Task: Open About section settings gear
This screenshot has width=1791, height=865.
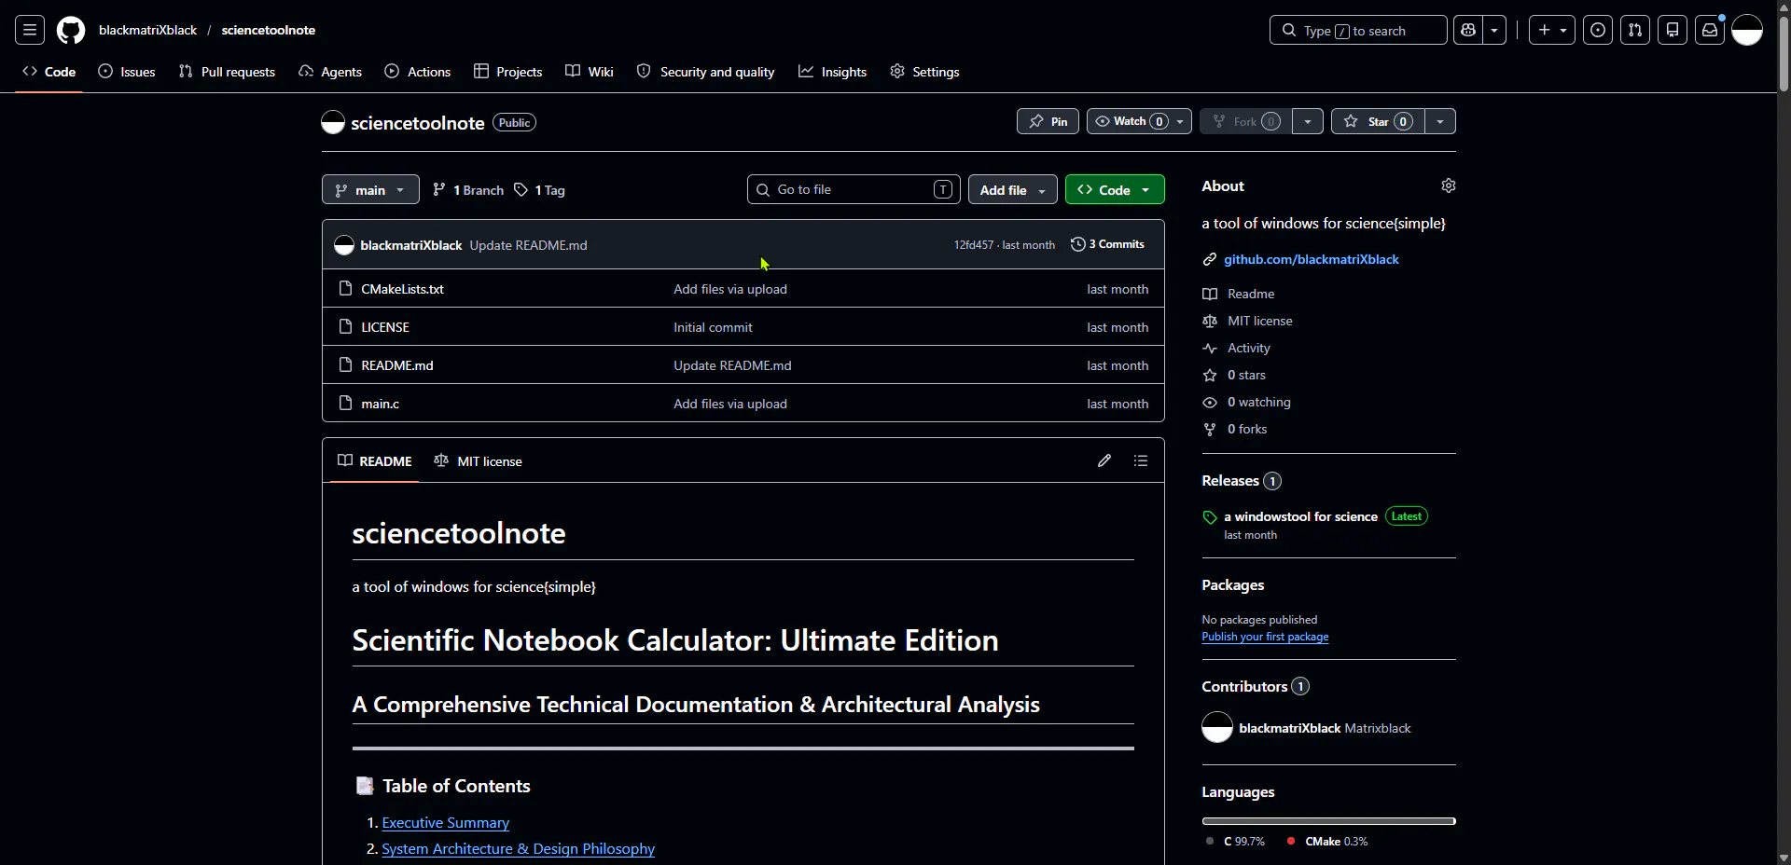Action: 1449,185
